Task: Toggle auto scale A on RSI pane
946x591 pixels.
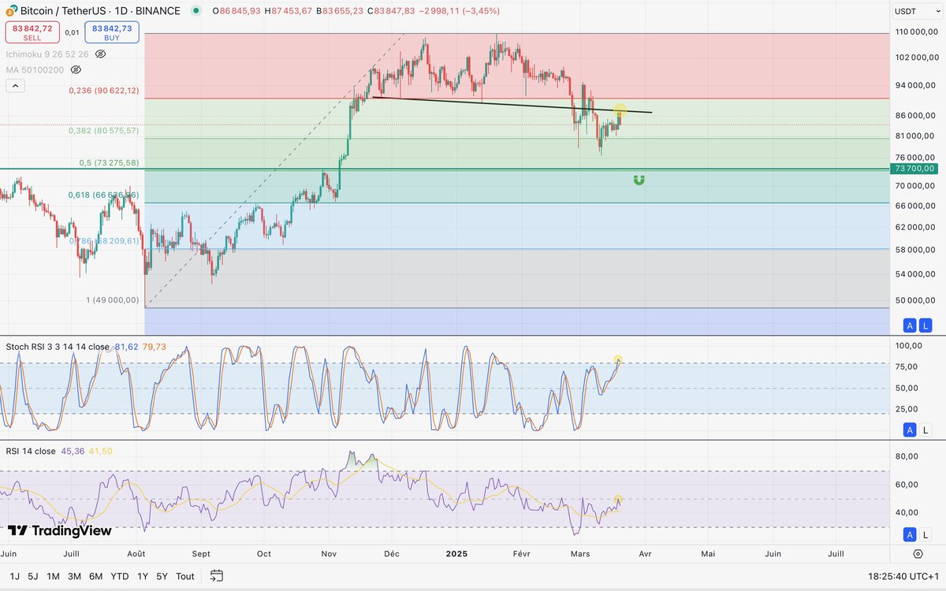Action: point(910,535)
